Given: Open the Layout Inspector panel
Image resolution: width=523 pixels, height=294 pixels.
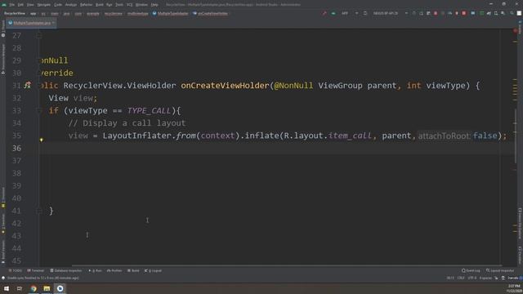Looking at the screenshot, I should 500,270.
